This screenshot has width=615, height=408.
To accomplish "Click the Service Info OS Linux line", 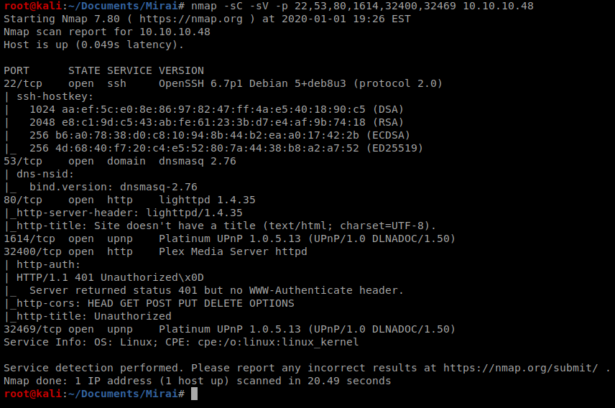I will point(181,342).
